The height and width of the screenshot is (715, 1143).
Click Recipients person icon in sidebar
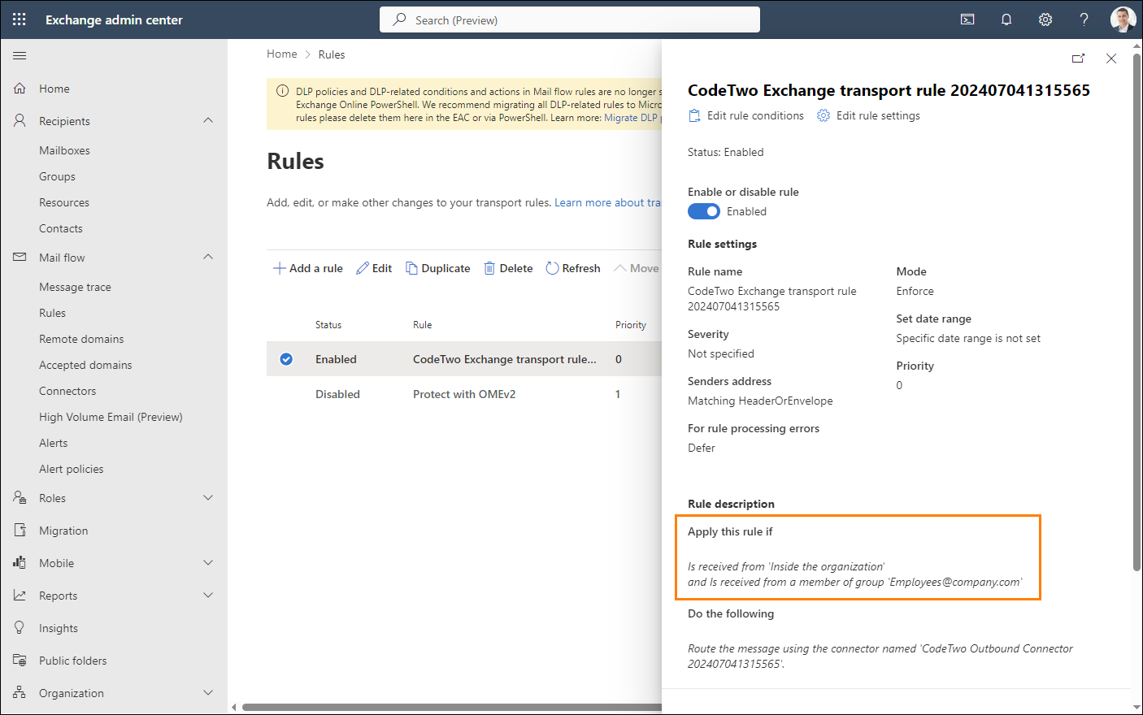coord(20,120)
